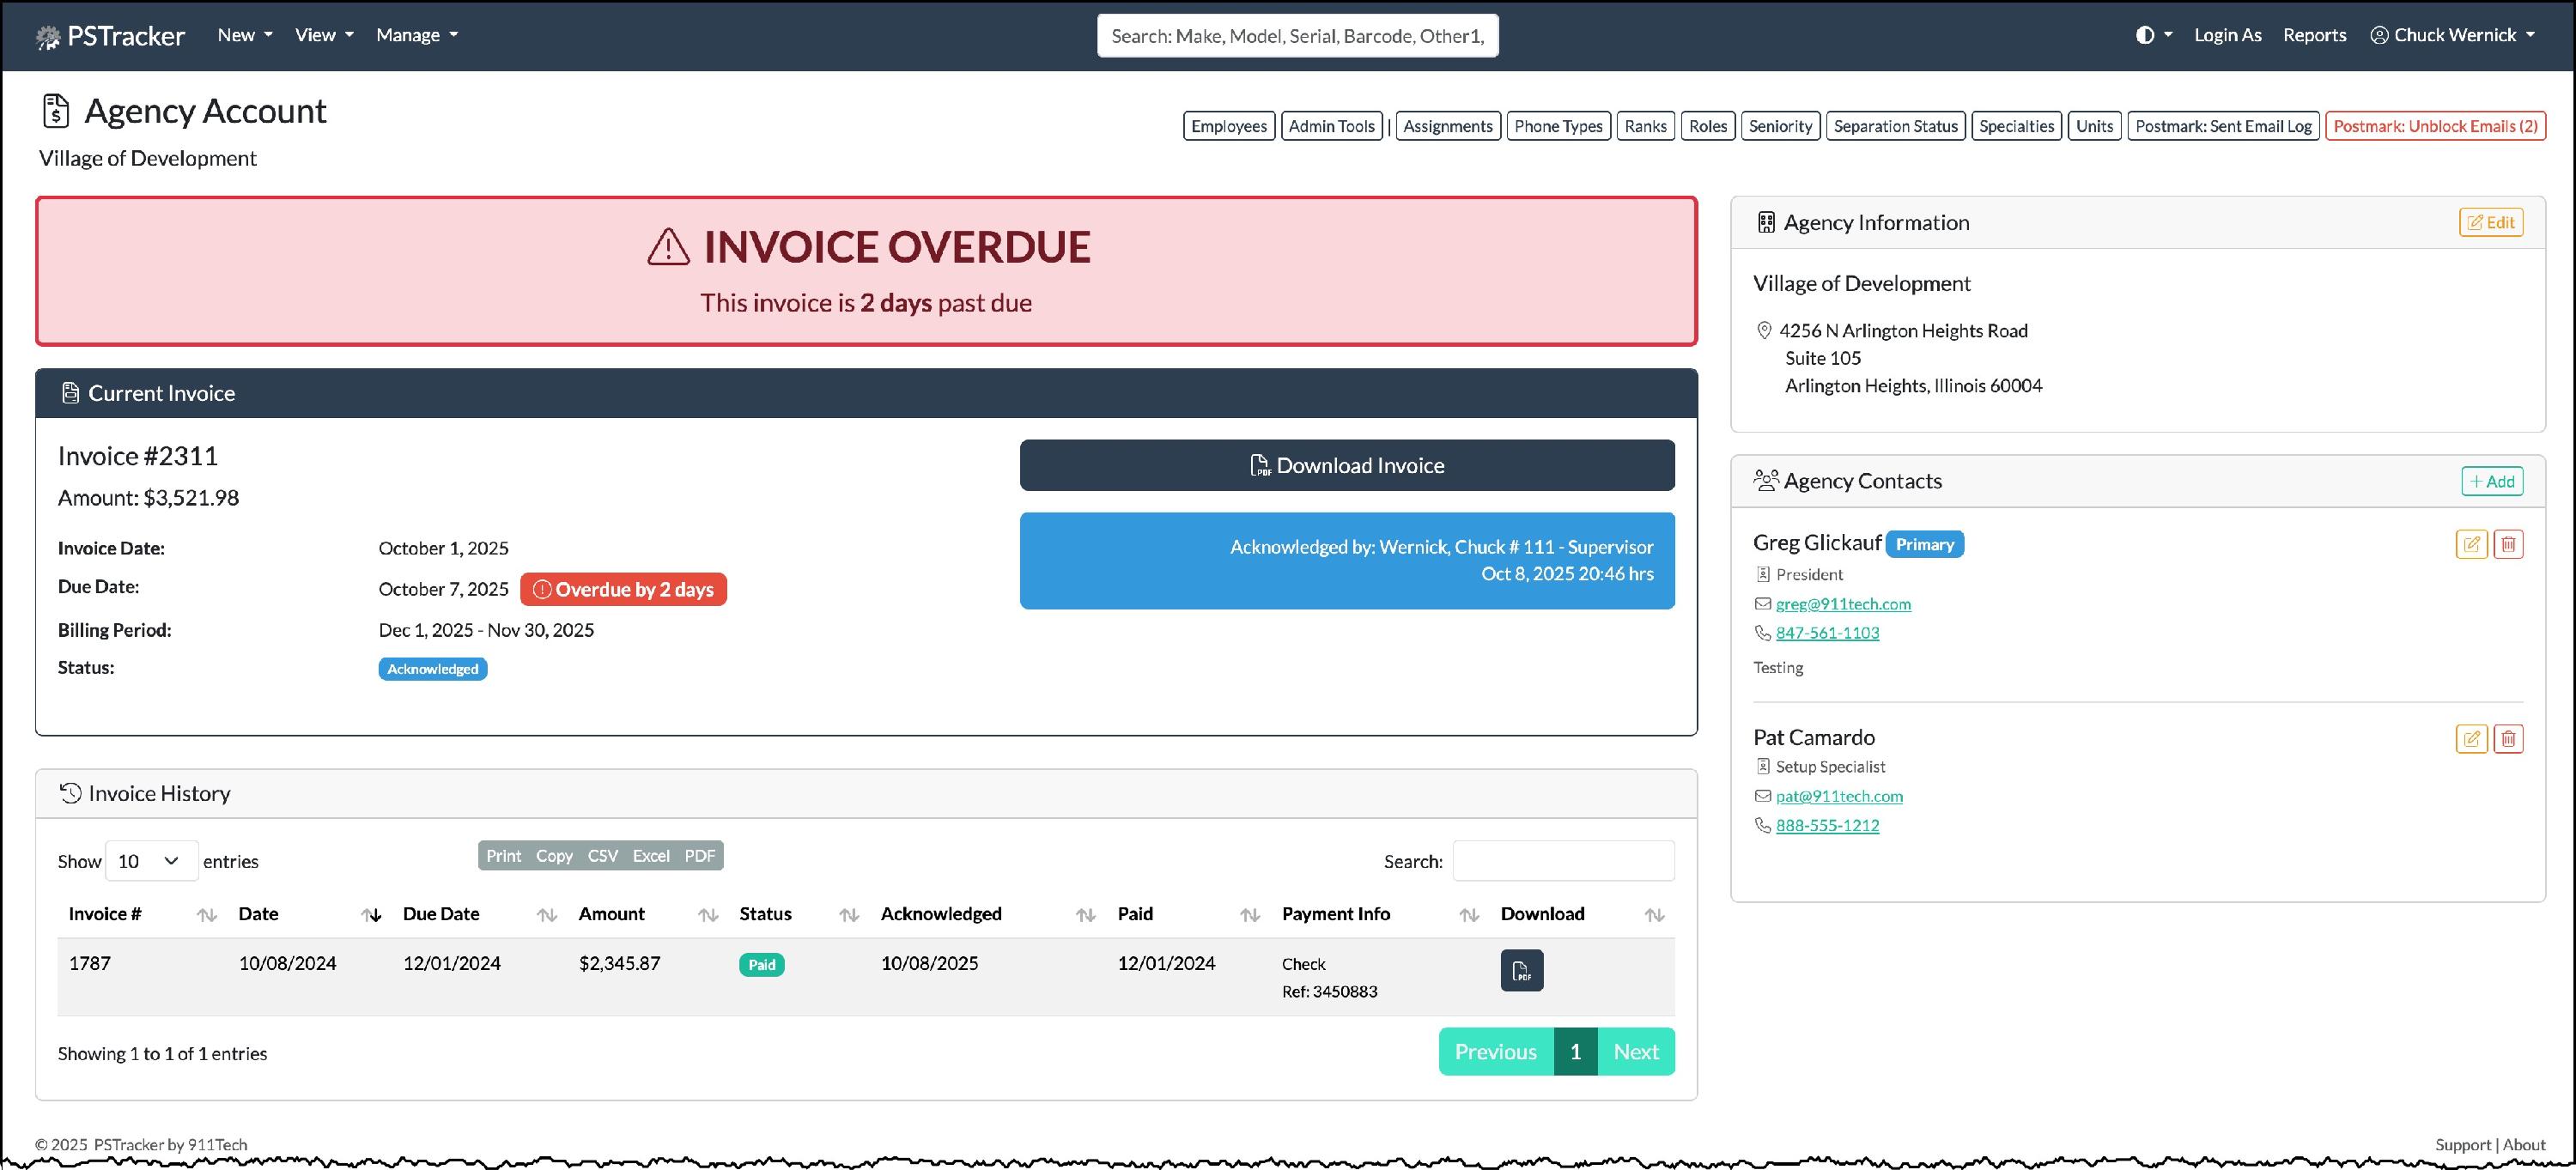Download PDF for invoice 1787

(1521, 970)
